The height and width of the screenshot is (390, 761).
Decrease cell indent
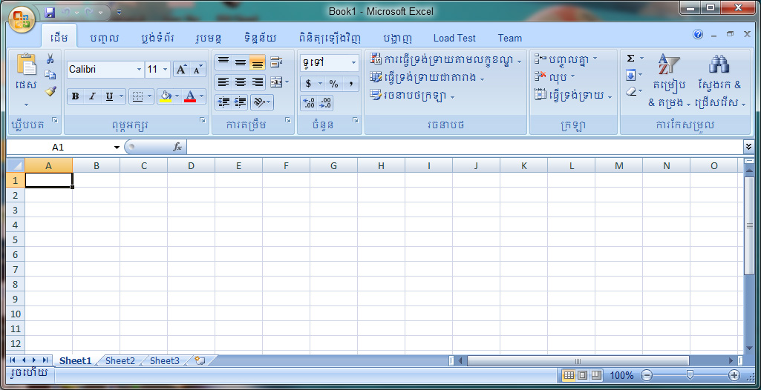[x=223, y=102]
